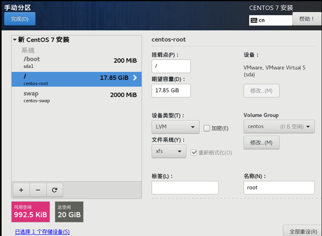Image resolution: width=322 pixels, height=236 pixels.
Task: Click the 2000 MiB size of swap
Action: (124, 95)
